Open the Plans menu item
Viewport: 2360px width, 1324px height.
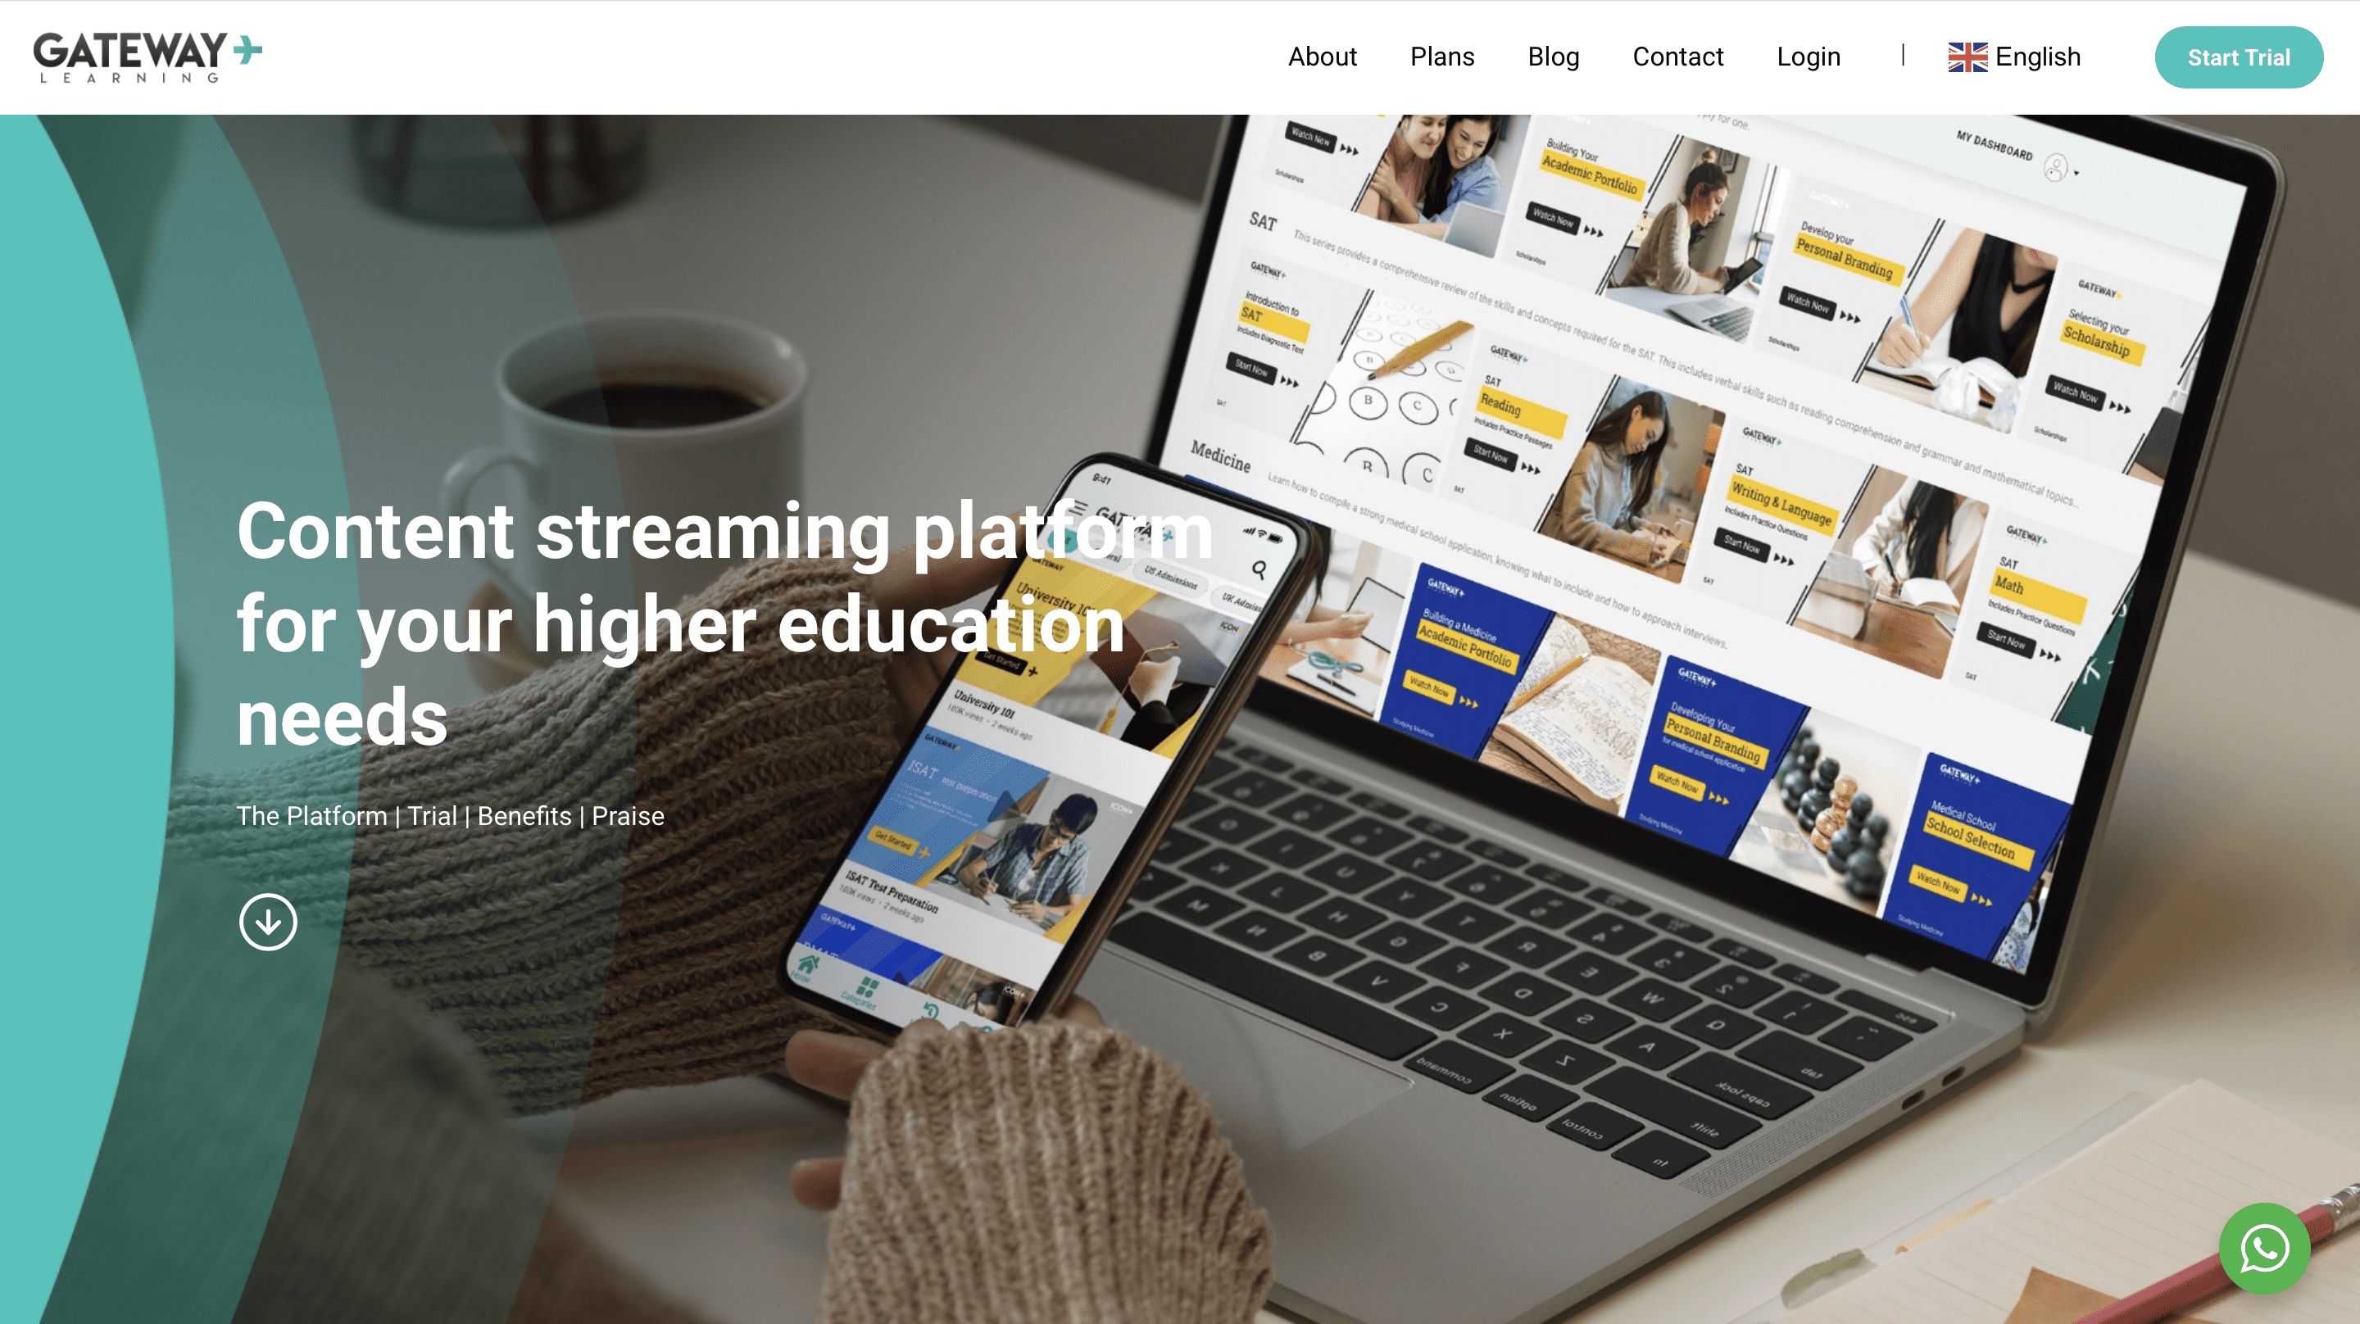[x=1442, y=57]
